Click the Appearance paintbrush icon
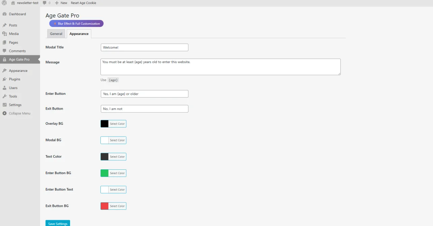The height and width of the screenshot is (226, 433). tap(4, 71)
